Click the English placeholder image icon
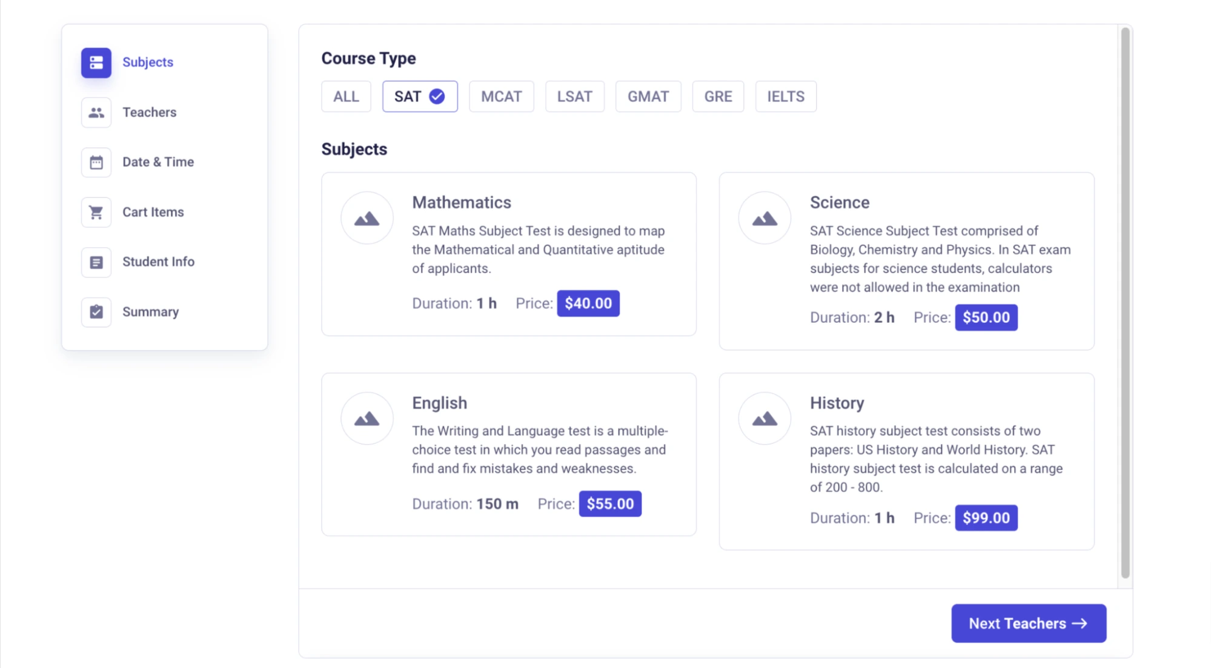1211x668 pixels. pos(367,418)
